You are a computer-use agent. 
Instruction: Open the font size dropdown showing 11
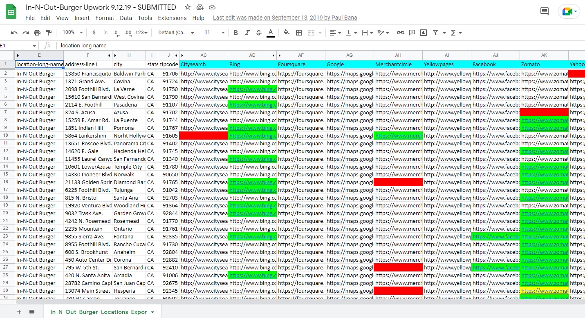(x=215, y=33)
